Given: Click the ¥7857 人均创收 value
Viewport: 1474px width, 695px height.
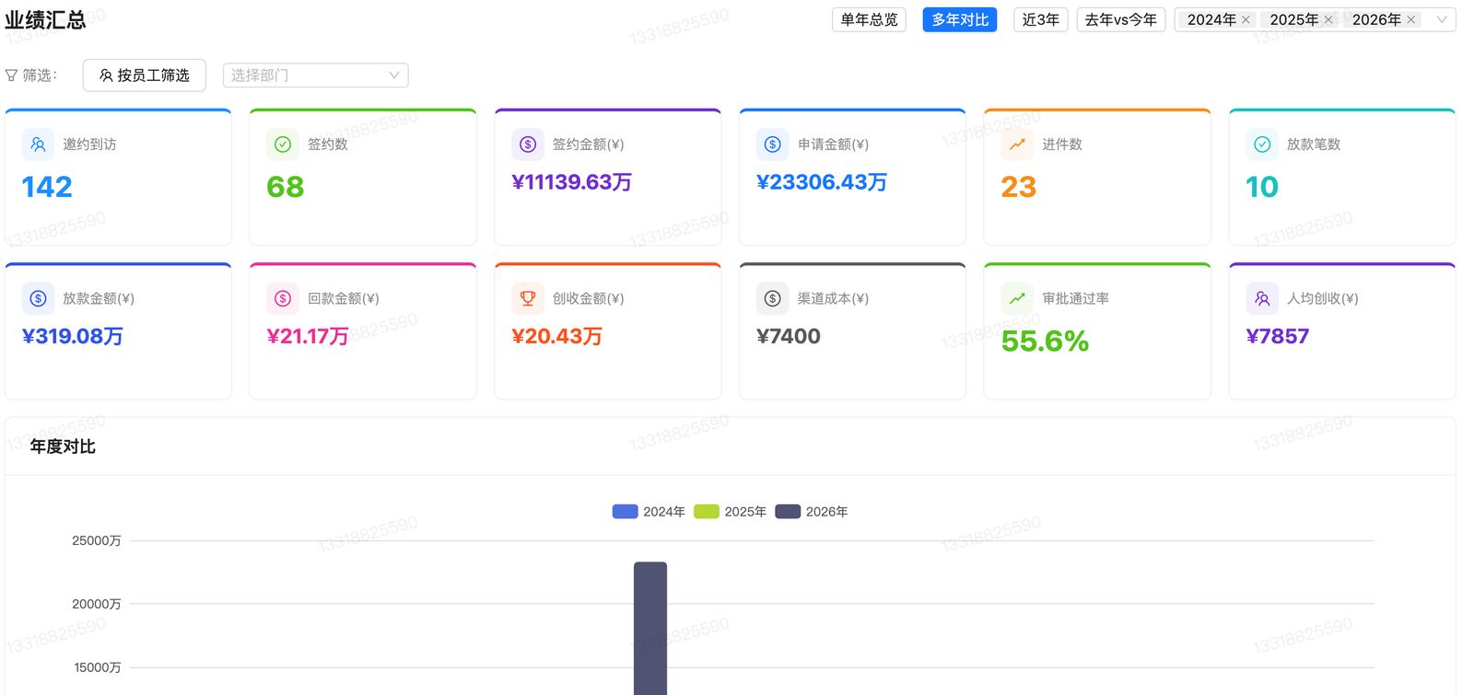Looking at the screenshot, I should pos(1278,336).
